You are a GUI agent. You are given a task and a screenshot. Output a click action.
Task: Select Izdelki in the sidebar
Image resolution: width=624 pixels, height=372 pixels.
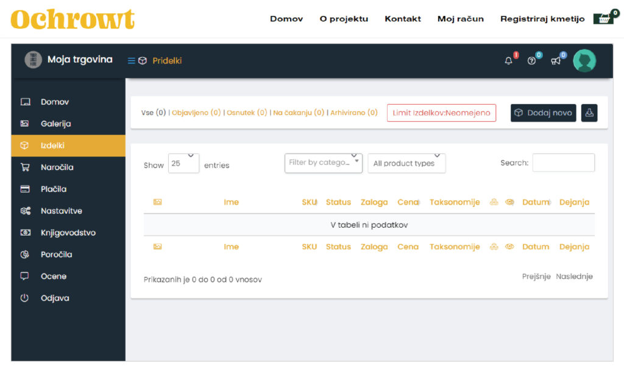pos(68,146)
